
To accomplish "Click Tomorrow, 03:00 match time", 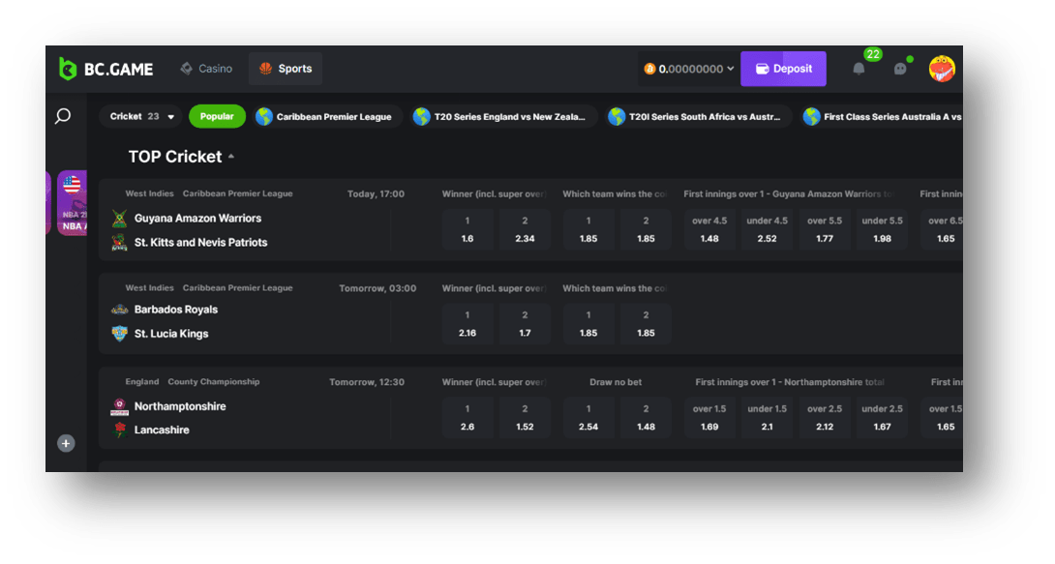I will pos(377,287).
